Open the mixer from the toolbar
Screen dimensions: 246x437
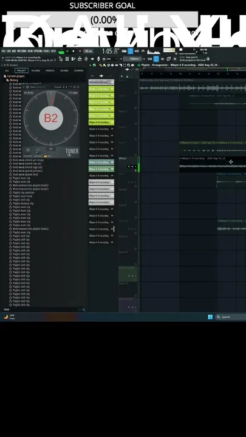pyautogui.click(x=86, y=59)
